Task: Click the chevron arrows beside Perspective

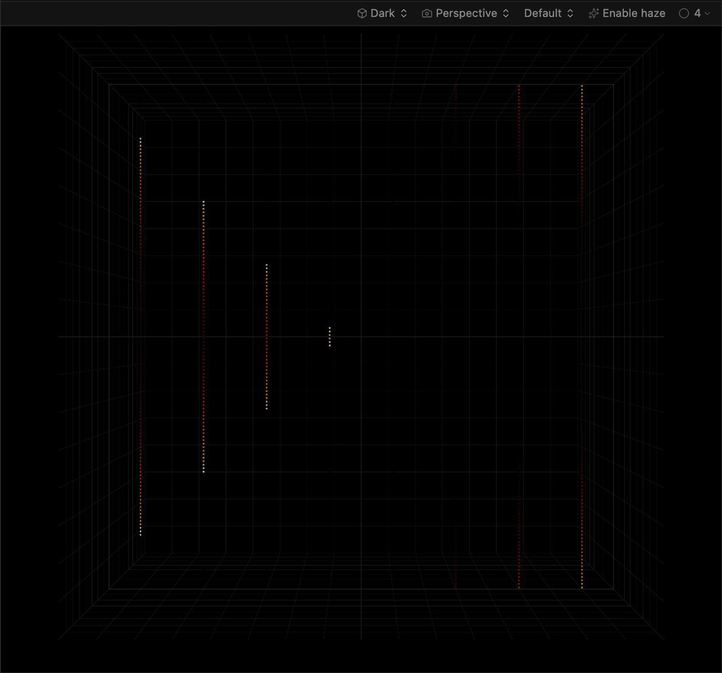Action: point(506,13)
